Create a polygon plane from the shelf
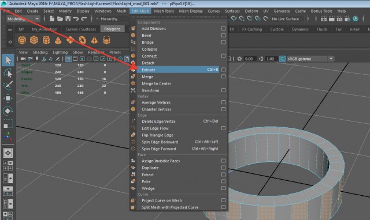 [x=70, y=40]
